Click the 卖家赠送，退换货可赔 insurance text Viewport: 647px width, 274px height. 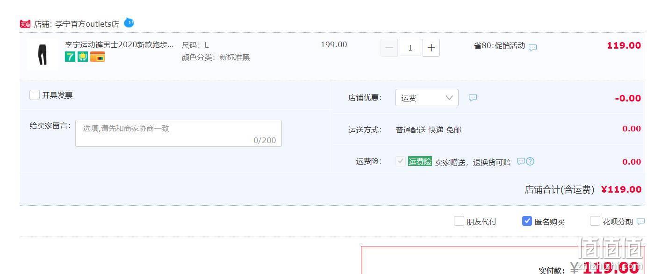473,162
